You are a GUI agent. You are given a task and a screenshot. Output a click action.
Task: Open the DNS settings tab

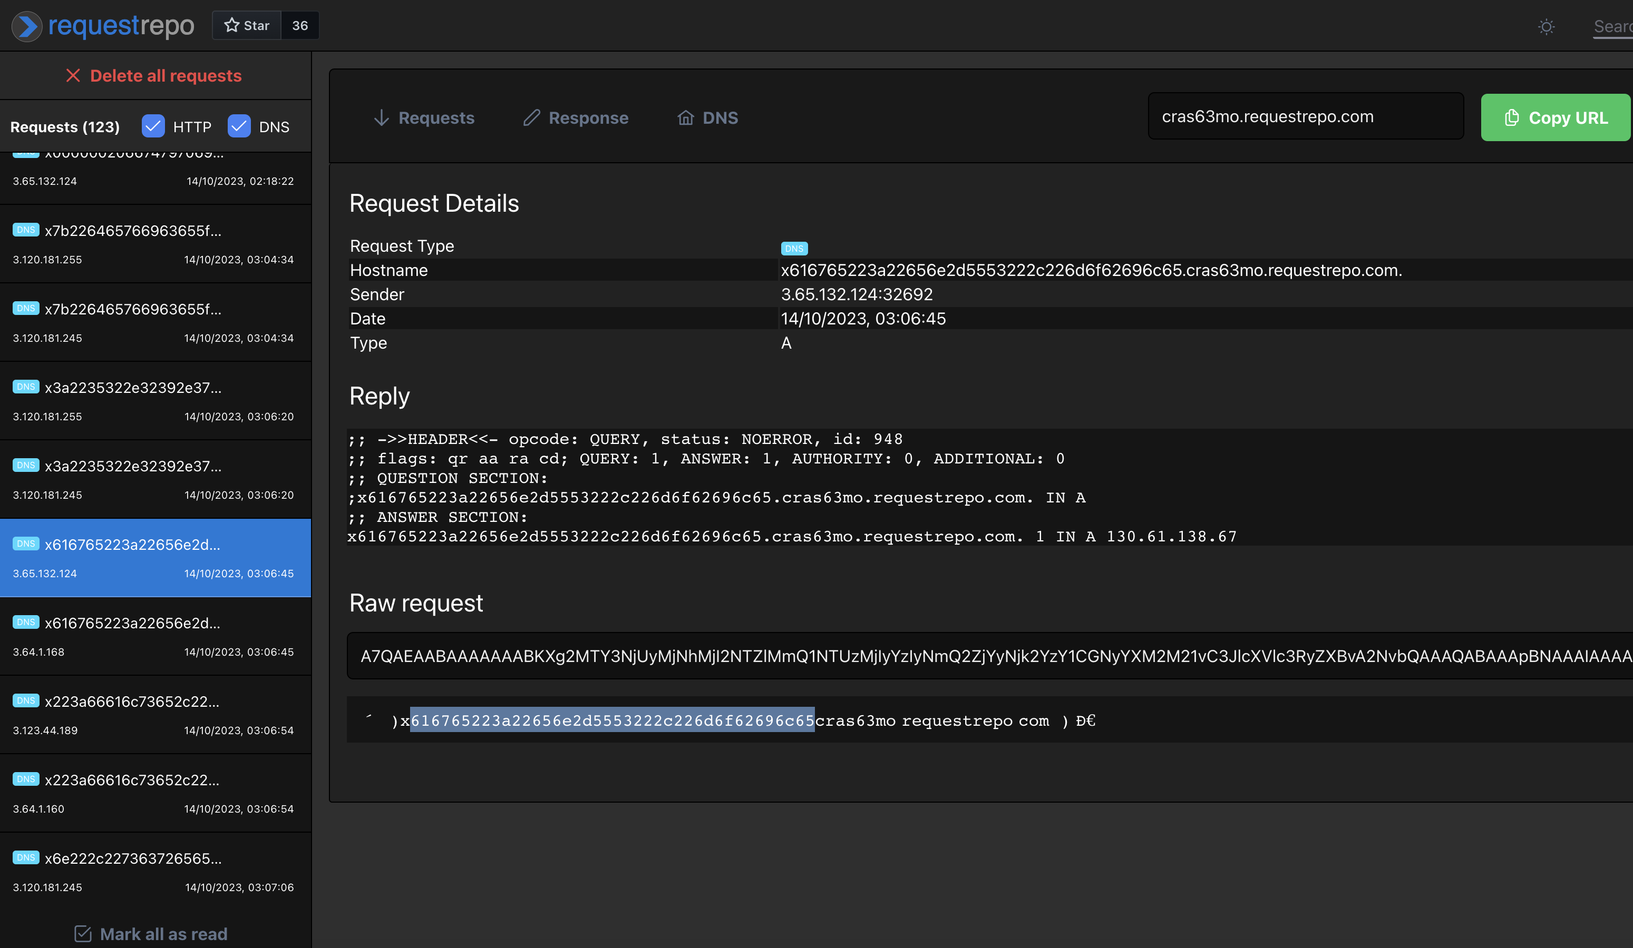pyautogui.click(x=720, y=118)
